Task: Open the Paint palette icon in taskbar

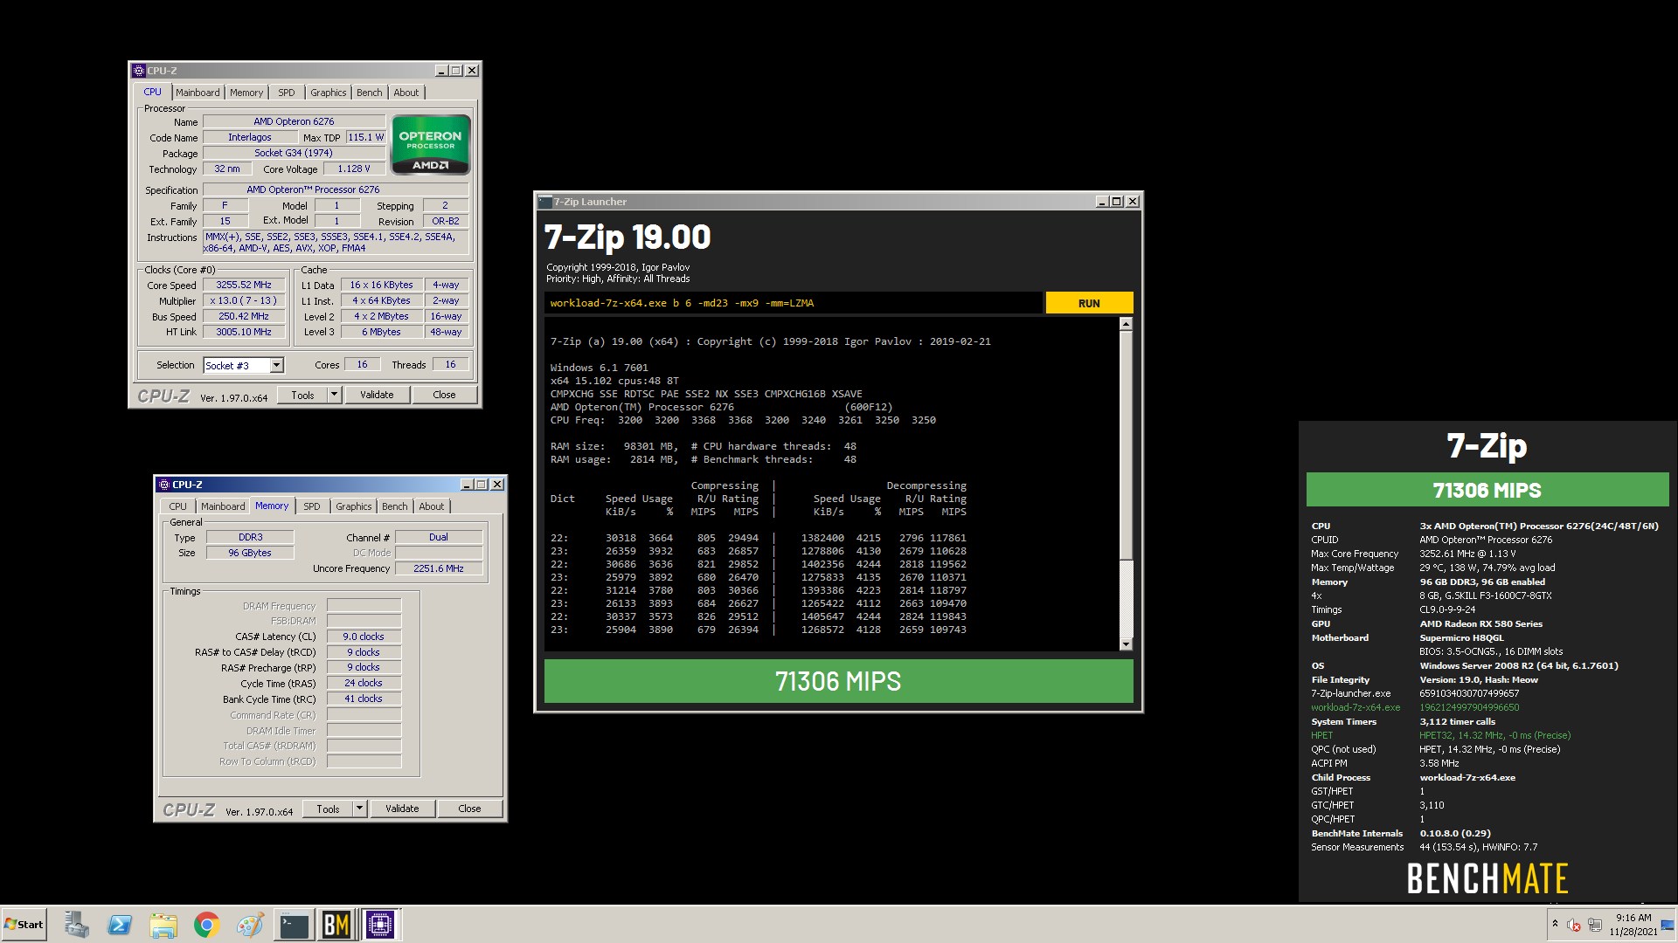Action: 250,925
